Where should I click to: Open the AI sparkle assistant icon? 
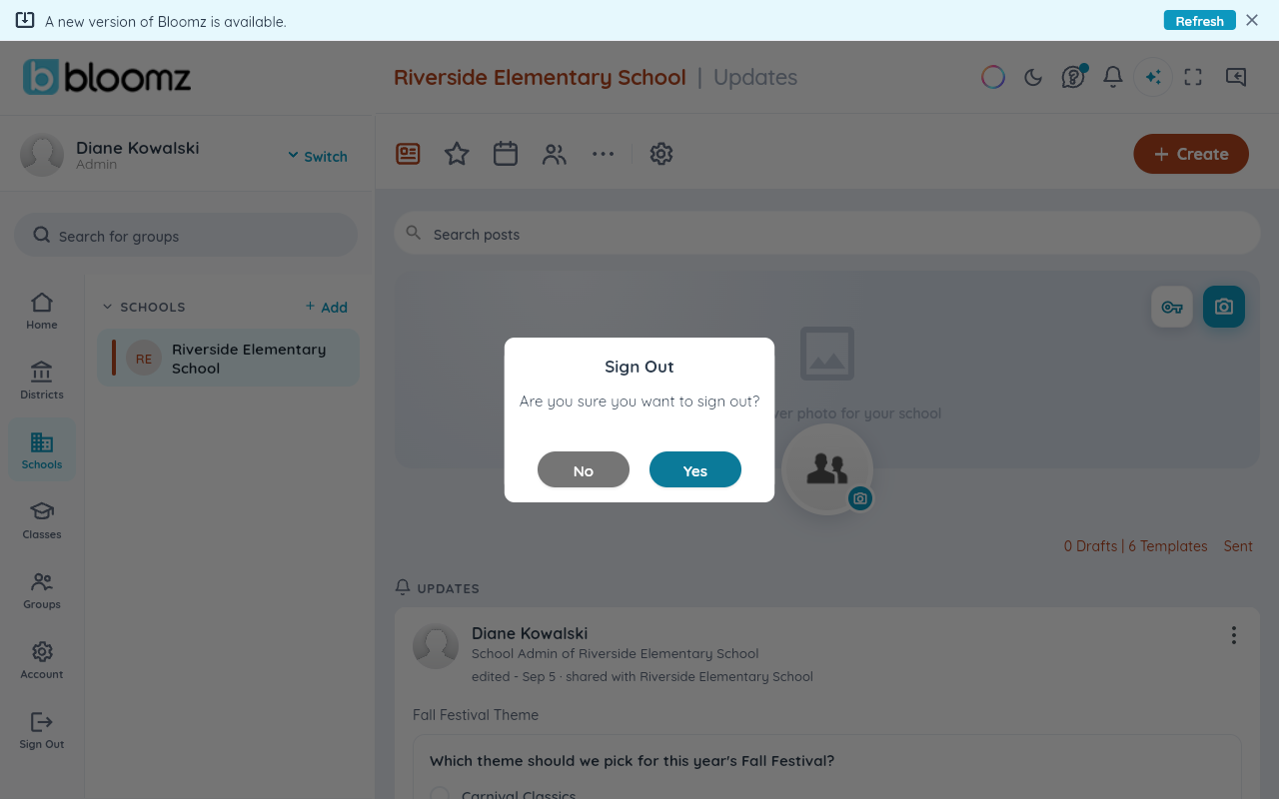click(x=1153, y=77)
